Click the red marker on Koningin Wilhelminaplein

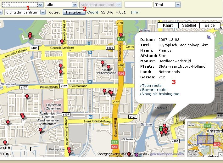(x=109, y=67)
